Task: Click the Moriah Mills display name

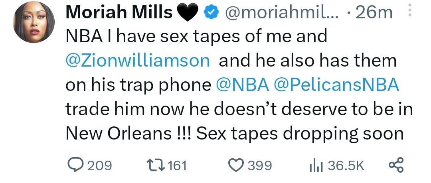Action: pos(119,14)
